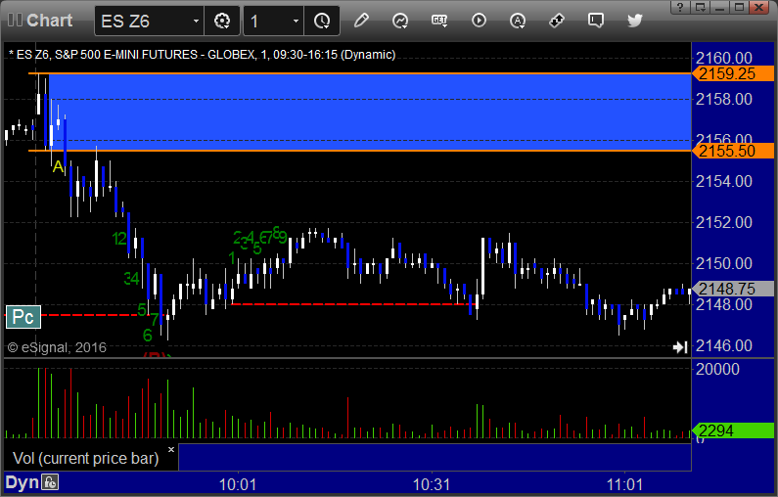Click the 20000 volume axis label
The width and height of the screenshot is (778, 497).
click(717, 369)
